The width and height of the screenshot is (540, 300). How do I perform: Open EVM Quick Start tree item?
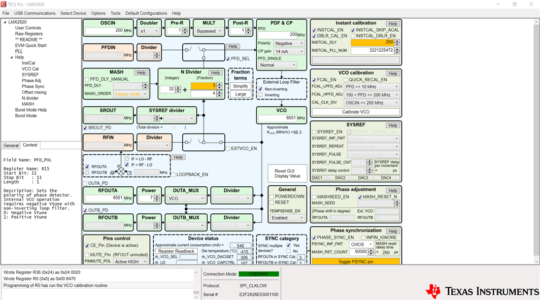[x=30, y=46]
